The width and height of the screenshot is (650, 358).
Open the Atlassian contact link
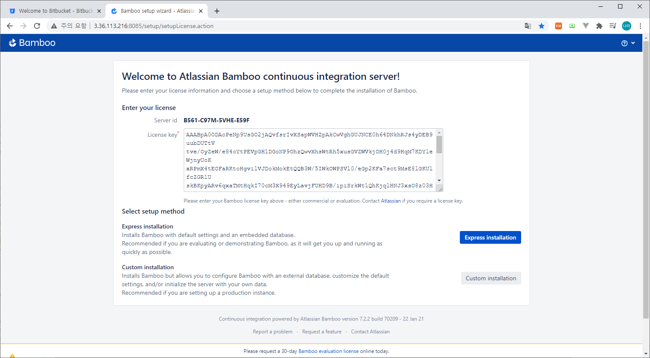(391, 201)
